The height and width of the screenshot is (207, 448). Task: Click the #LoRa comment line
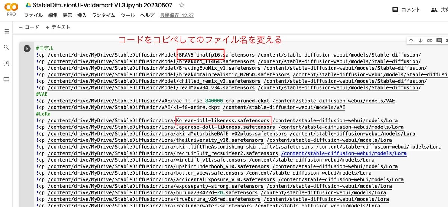point(43,114)
